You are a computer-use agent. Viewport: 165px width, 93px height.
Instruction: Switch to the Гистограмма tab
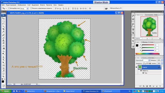pos(149,15)
